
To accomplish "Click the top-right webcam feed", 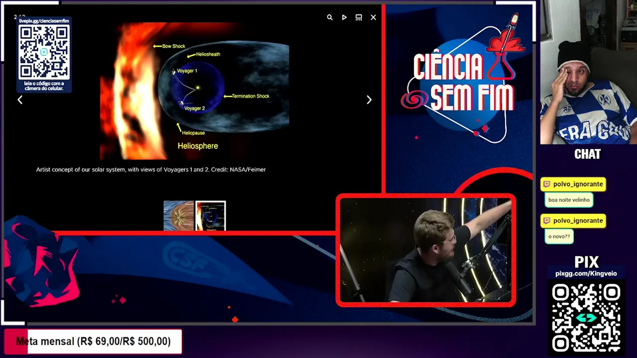I will tap(589, 72).
